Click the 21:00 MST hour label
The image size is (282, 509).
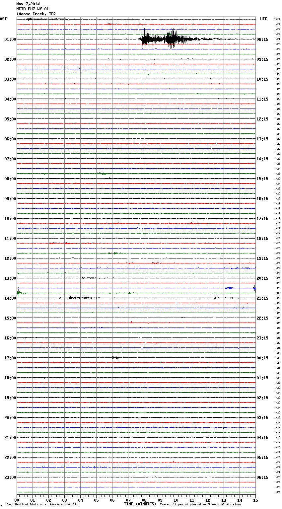[10, 438]
